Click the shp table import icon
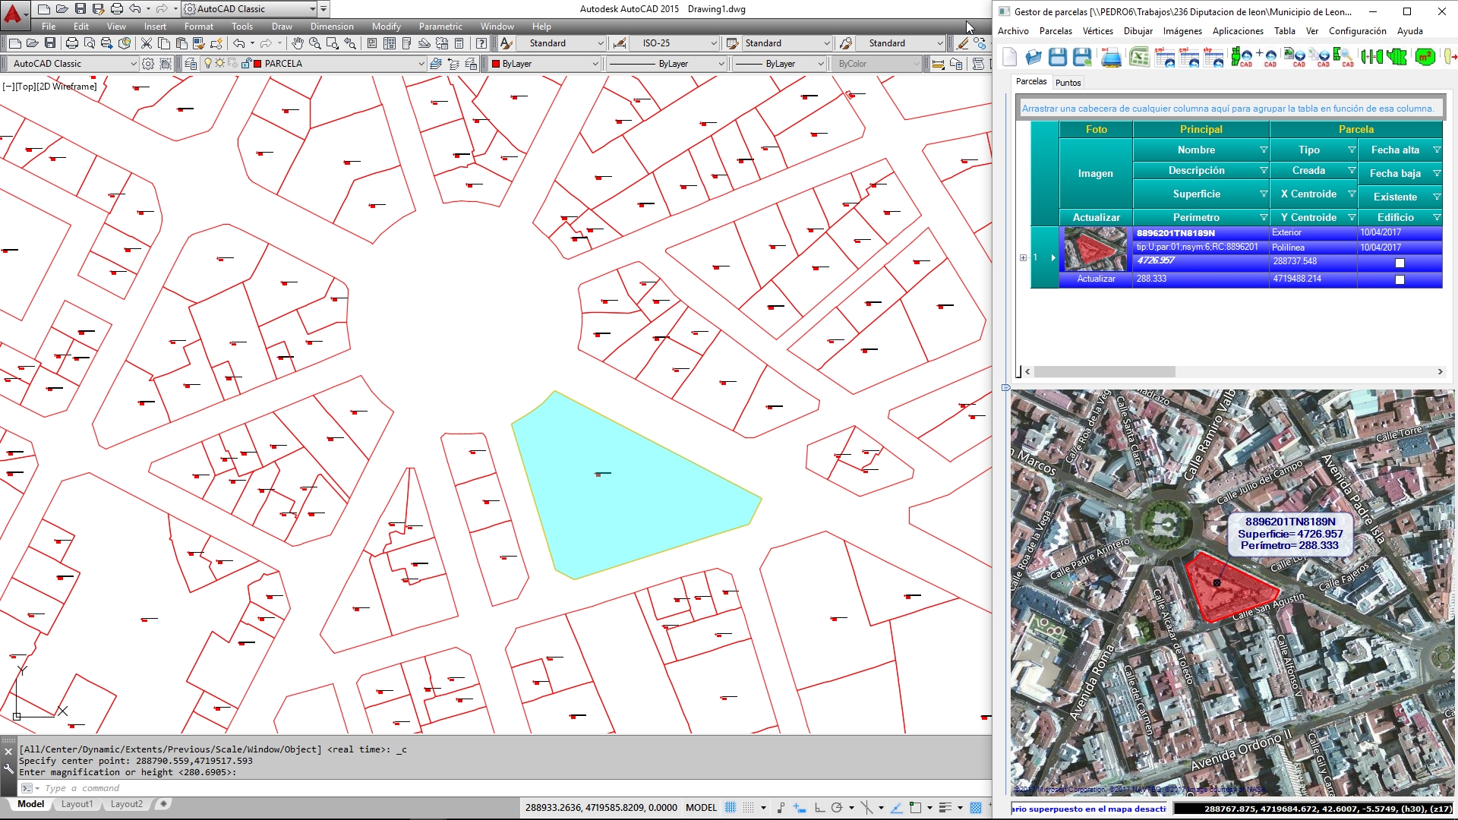 (1214, 57)
